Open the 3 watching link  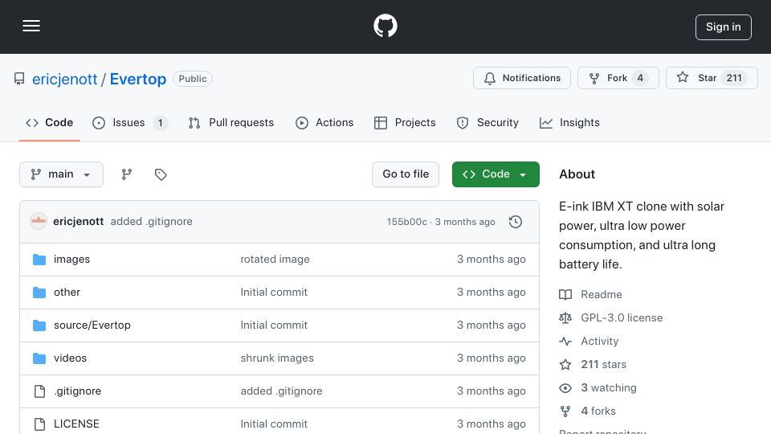click(x=609, y=387)
